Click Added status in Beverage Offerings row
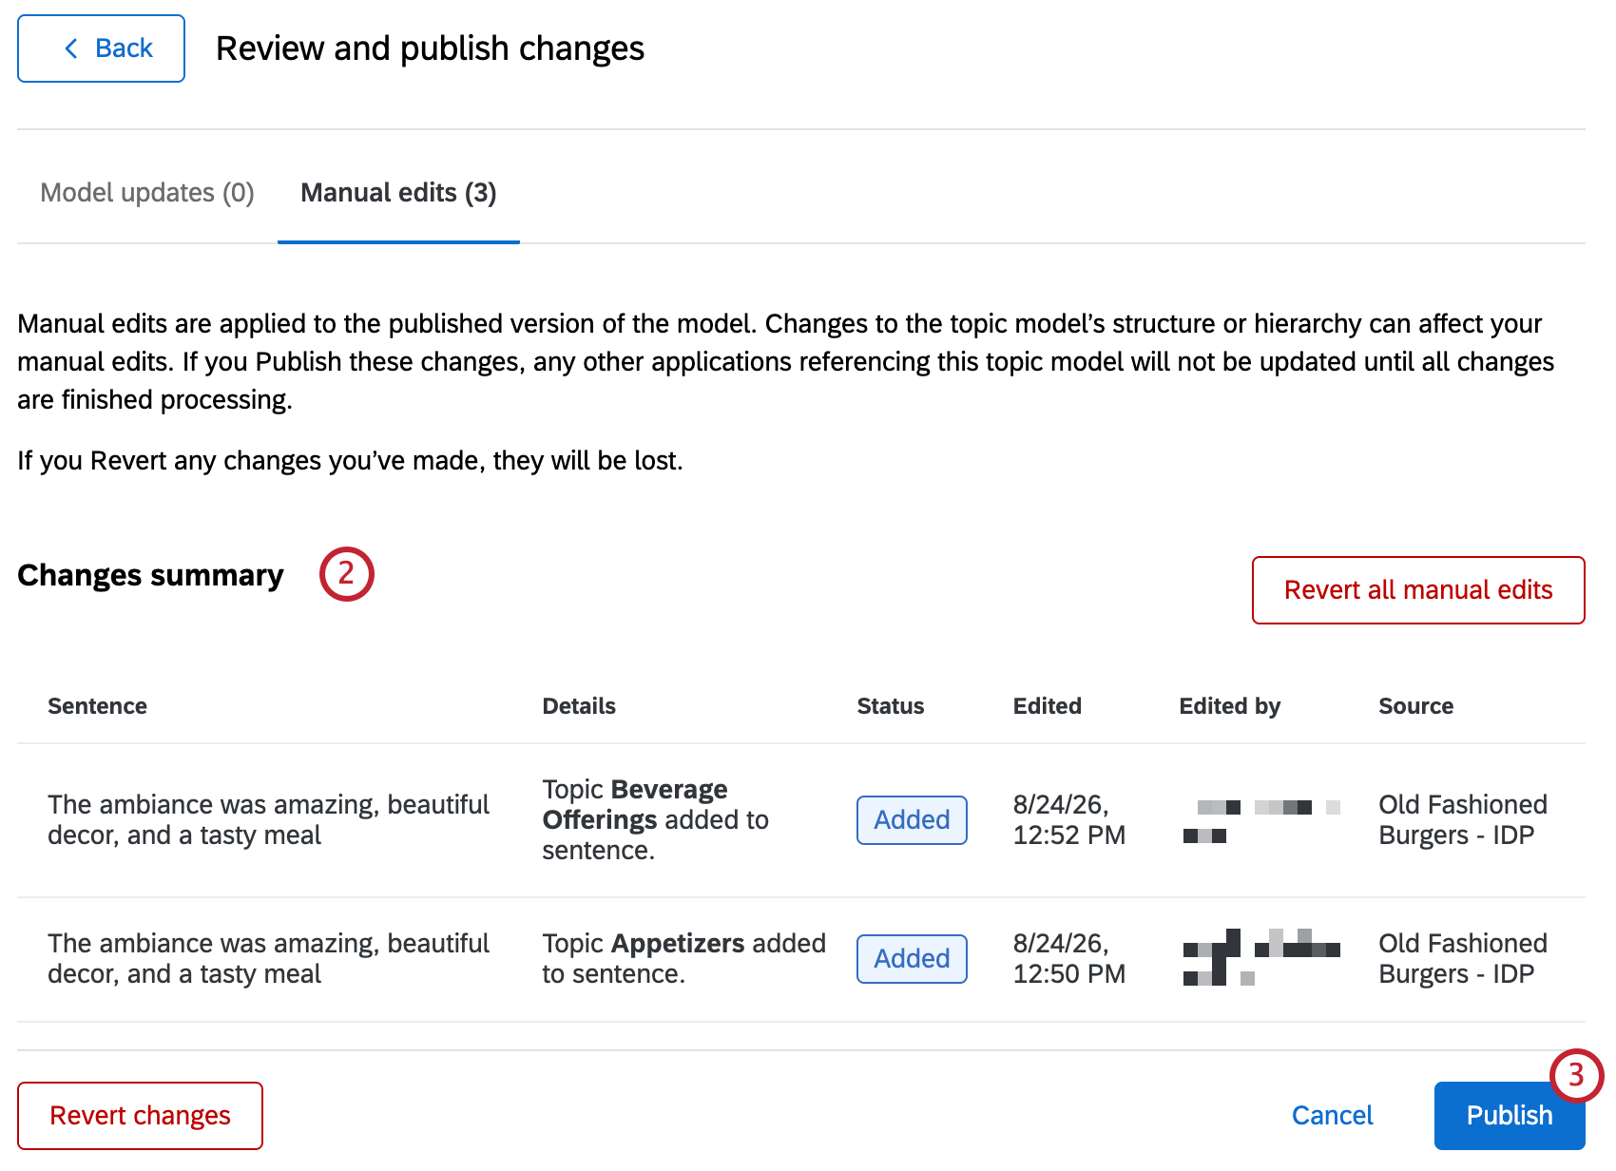1616x1171 pixels. tap(912, 820)
